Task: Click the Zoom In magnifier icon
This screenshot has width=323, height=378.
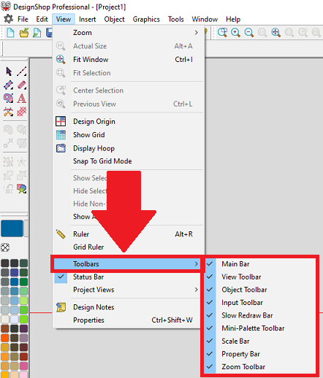Action: 235,32
